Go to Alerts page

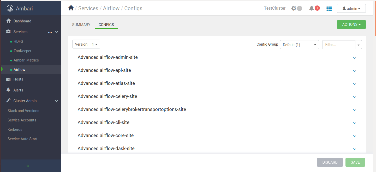(x=18, y=90)
